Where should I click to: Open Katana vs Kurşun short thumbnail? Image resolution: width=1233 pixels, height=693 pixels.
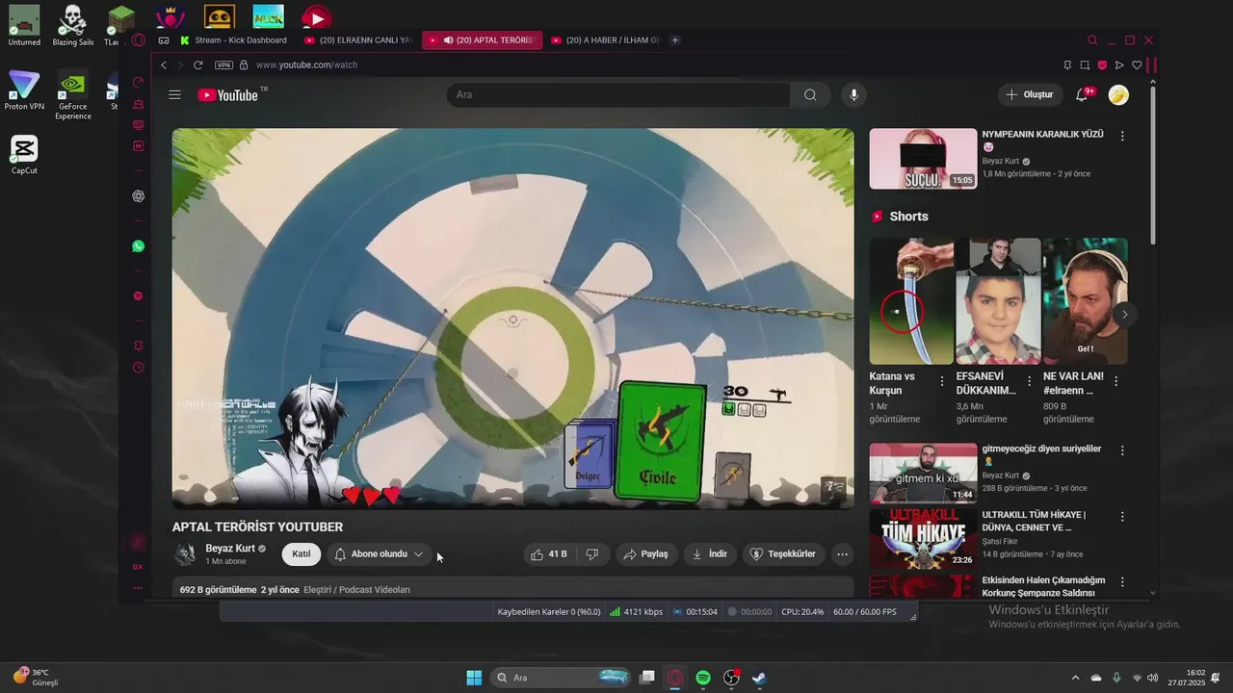coord(911,301)
